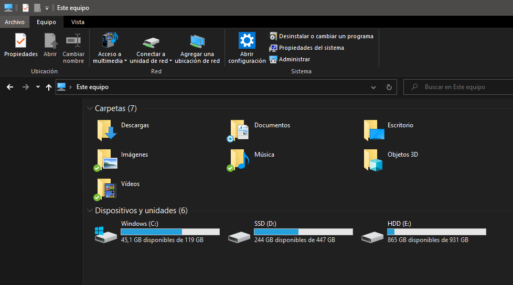The image size is (513, 285).
Task: Select the Descargas folder icon
Action: point(107,130)
